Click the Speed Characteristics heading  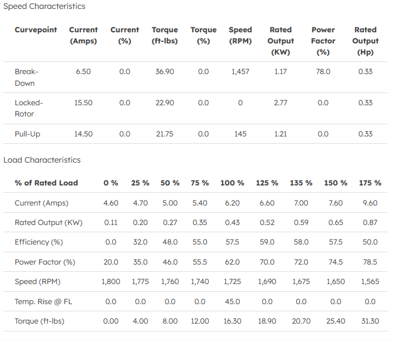(45, 6)
